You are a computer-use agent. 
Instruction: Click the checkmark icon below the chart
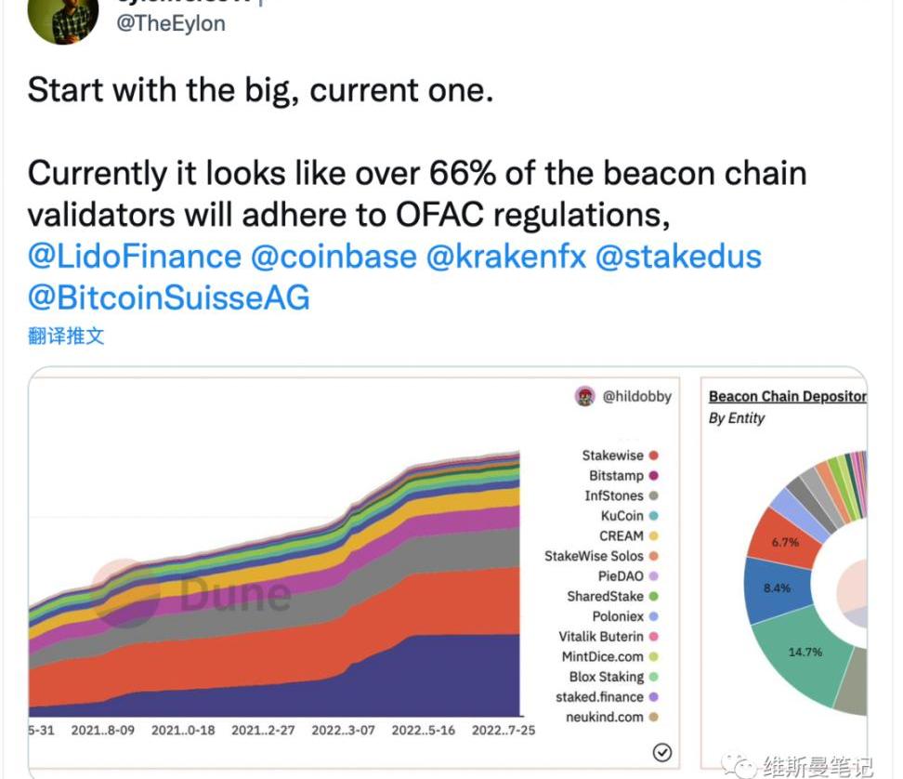(x=662, y=753)
